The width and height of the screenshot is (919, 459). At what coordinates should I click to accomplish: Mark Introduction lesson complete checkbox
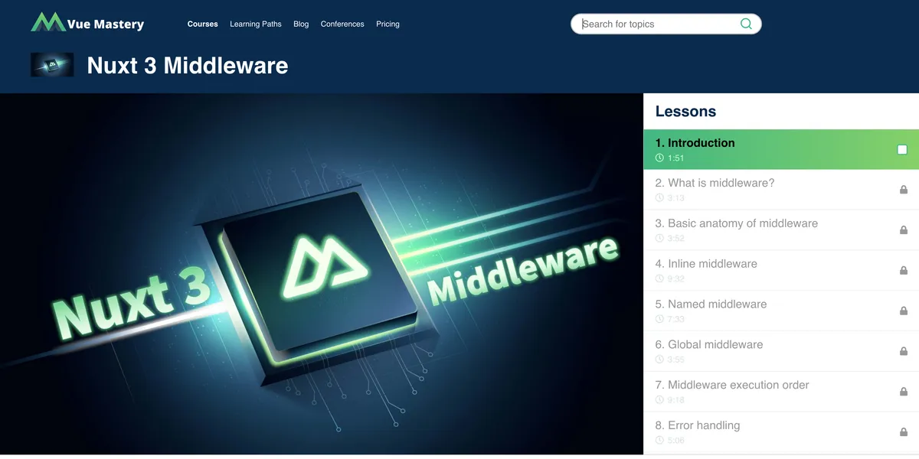(902, 150)
